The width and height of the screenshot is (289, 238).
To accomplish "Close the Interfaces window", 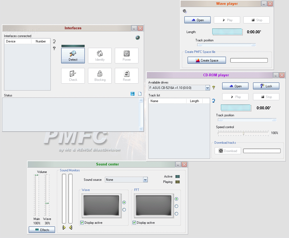I will click(140, 28).
